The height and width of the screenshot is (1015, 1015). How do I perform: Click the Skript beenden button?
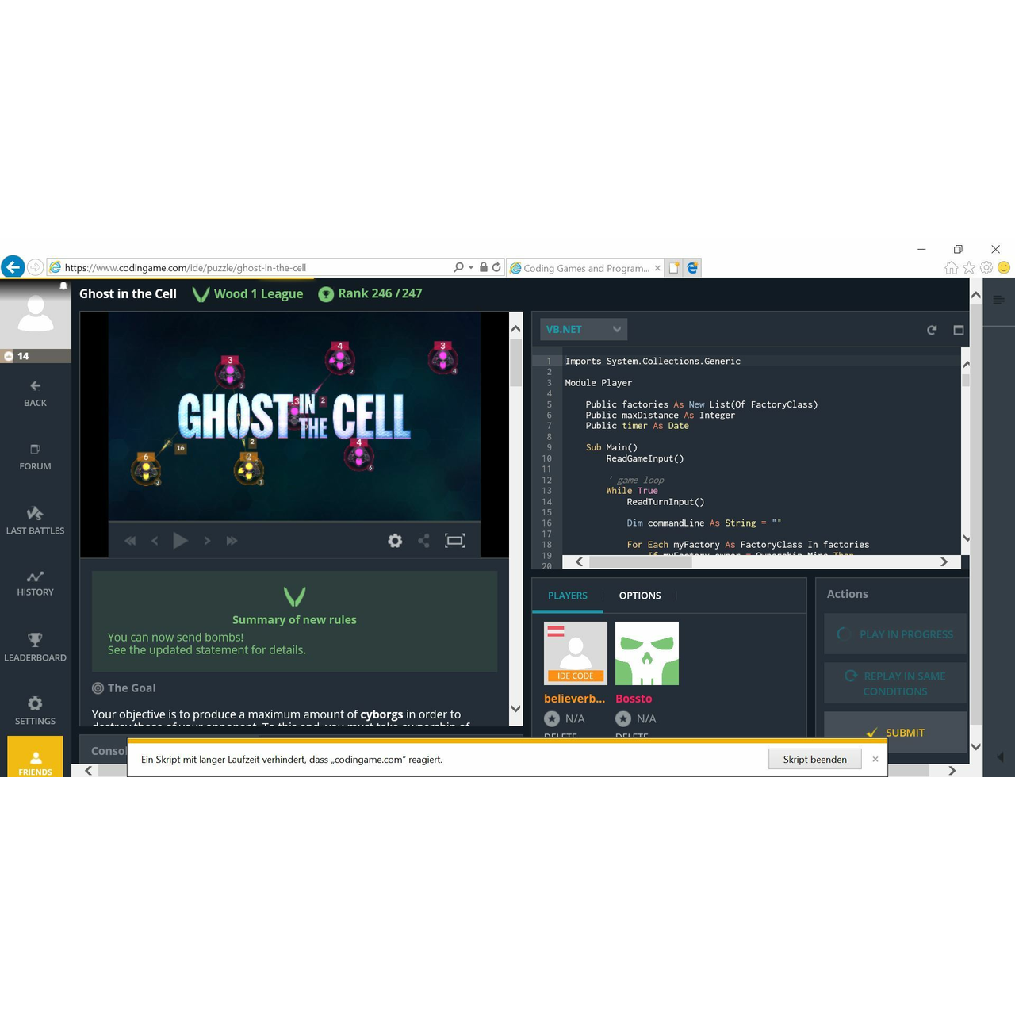pos(814,759)
